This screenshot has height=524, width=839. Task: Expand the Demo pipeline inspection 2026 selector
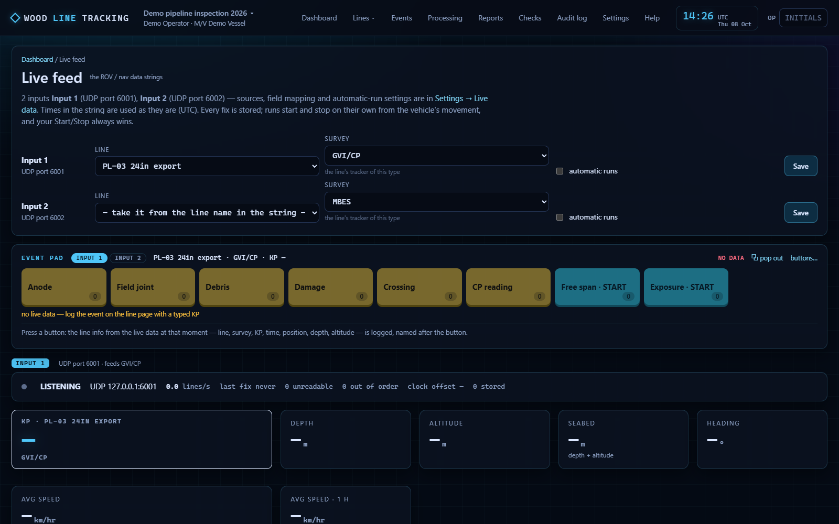[x=199, y=13]
